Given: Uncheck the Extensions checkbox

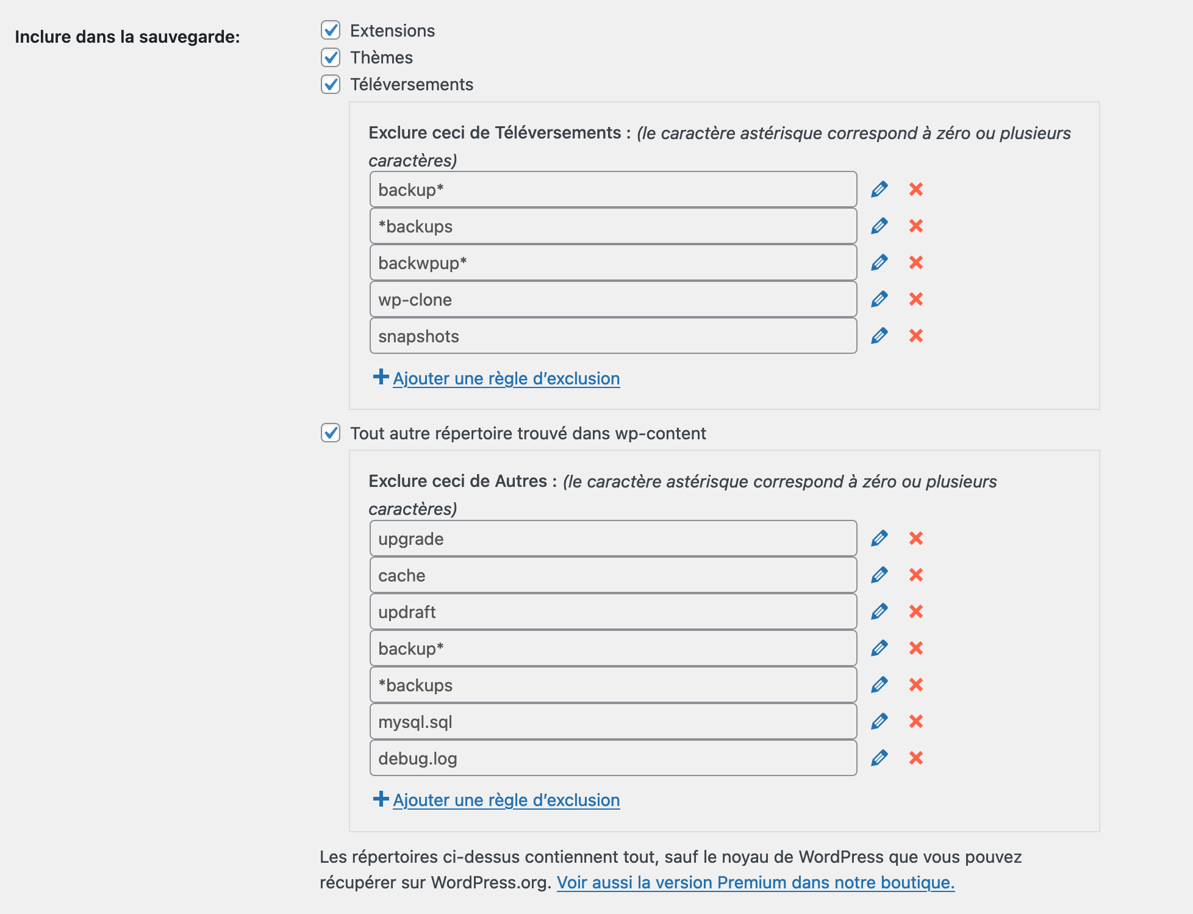Looking at the screenshot, I should [x=331, y=31].
